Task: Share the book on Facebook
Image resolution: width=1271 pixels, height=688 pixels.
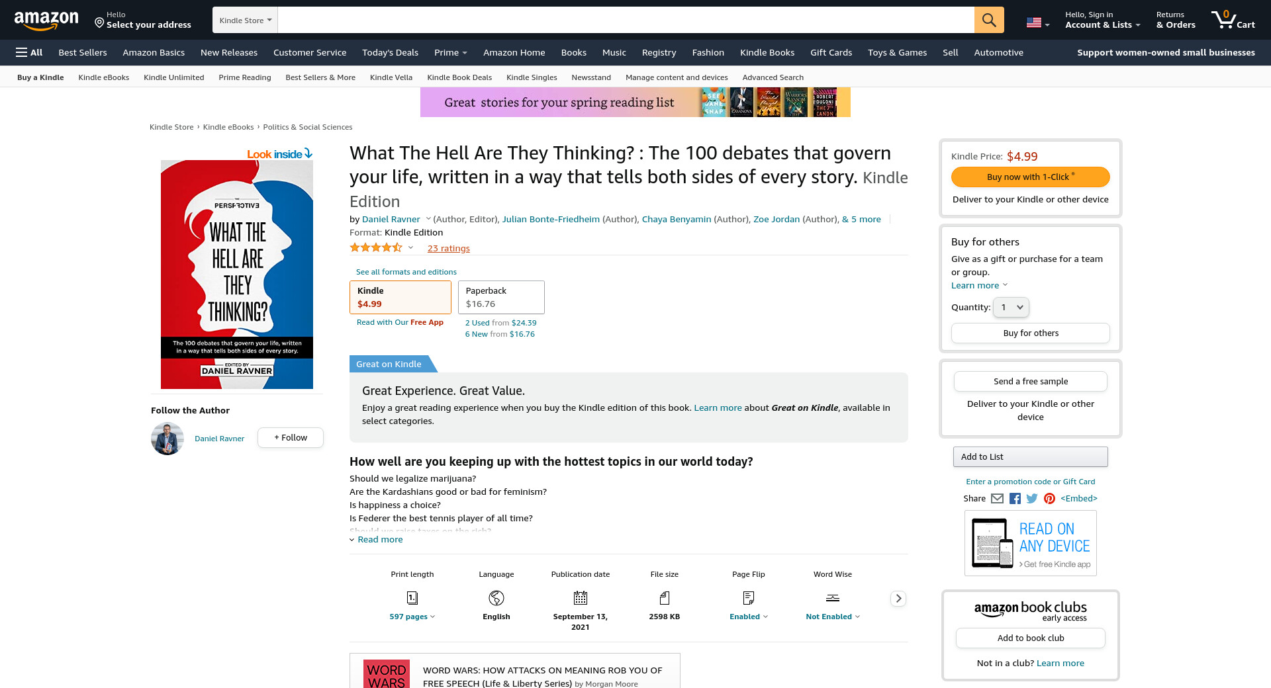Action: pyautogui.click(x=1015, y=499)
